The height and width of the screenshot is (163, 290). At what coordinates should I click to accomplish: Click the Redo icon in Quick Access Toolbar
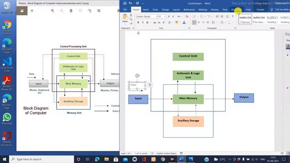pyautogui.click(x=137, y=3)
